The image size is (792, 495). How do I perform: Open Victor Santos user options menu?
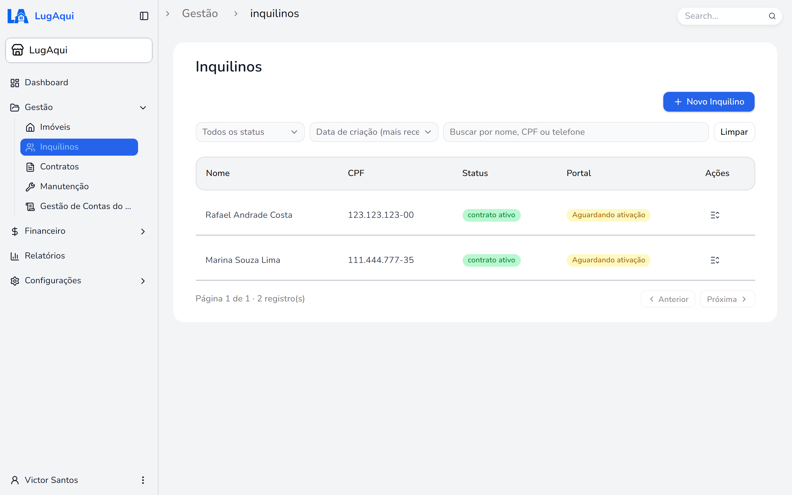click(x=143, y=480)
